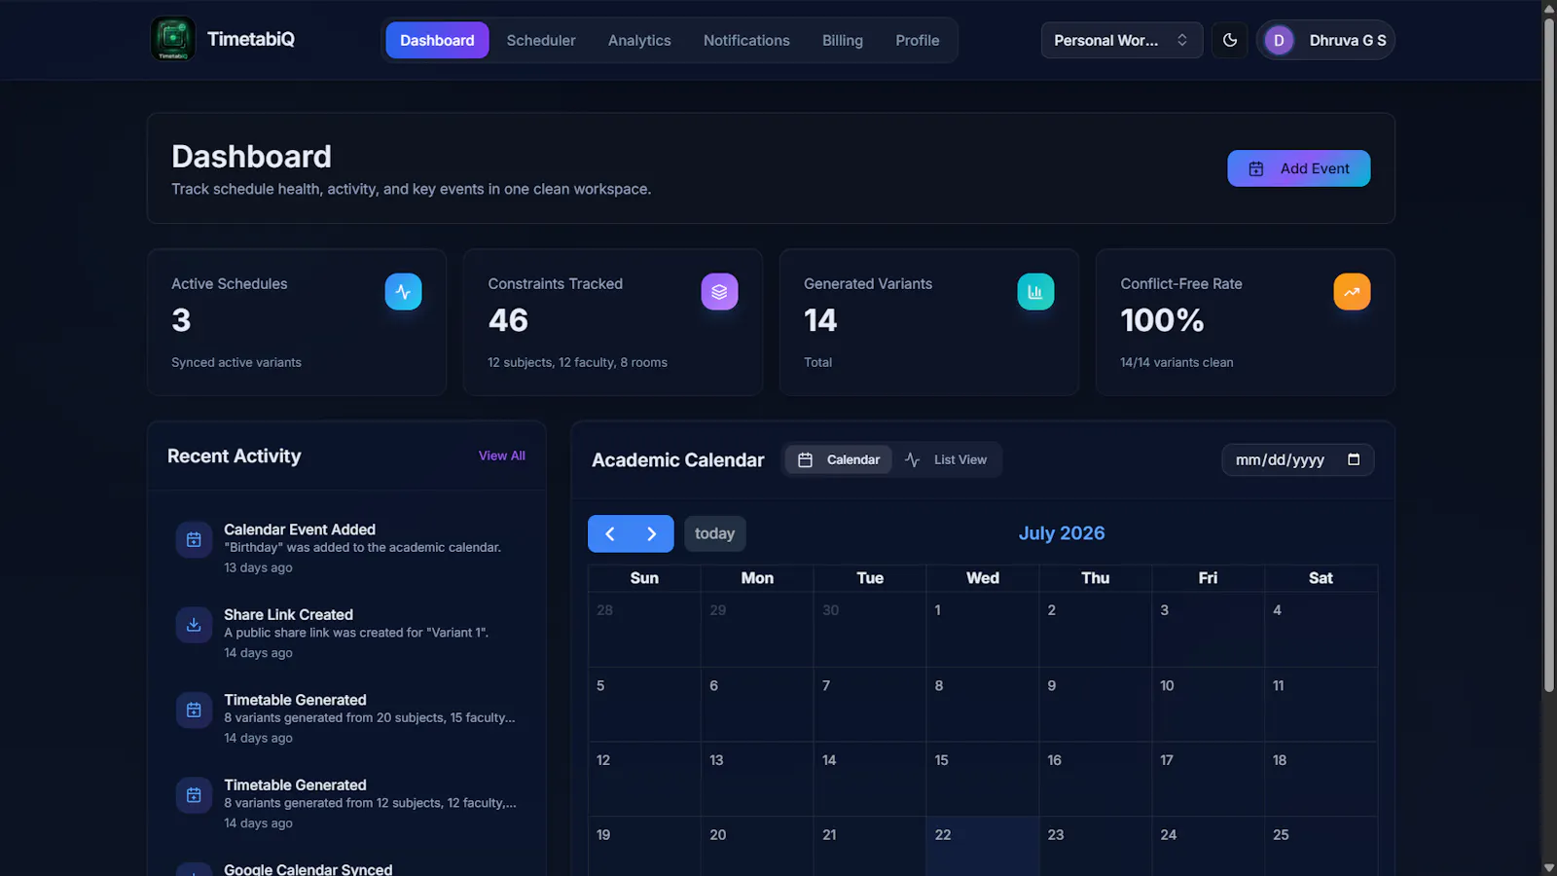Select July 22 in calendar
The image size is (1557, 876).
[983, 846]
